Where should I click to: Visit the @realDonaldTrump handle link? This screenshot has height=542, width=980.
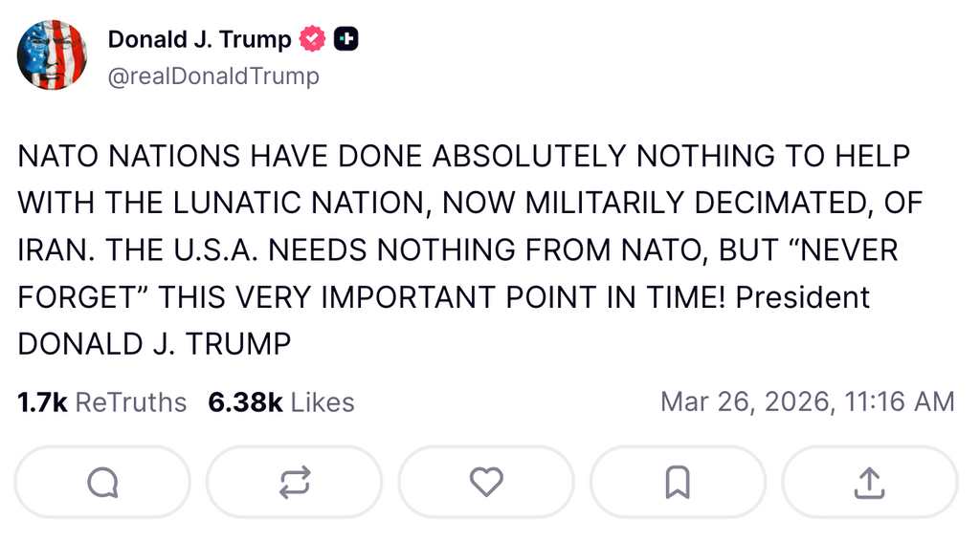(213, 76)
